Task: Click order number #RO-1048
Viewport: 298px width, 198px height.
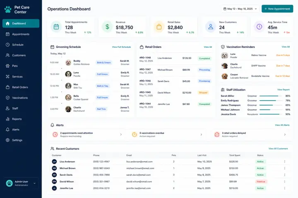Action: (x=145, y=58)
